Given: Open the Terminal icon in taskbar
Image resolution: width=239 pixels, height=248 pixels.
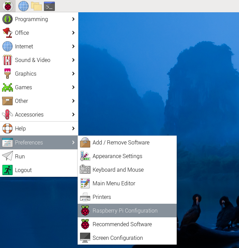Looking at the screenshot, I should [49, 6].
